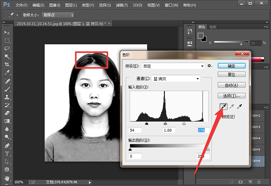Select the Horizontal Type tool (T)

7,153
